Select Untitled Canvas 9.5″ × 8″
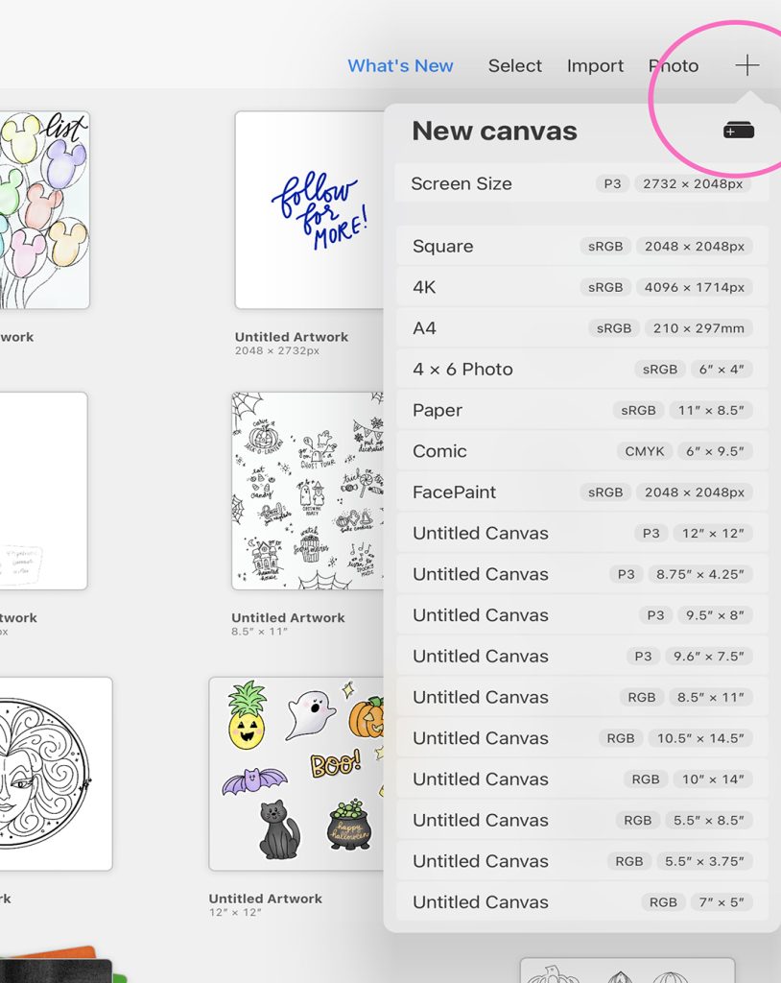 (581, 615)
